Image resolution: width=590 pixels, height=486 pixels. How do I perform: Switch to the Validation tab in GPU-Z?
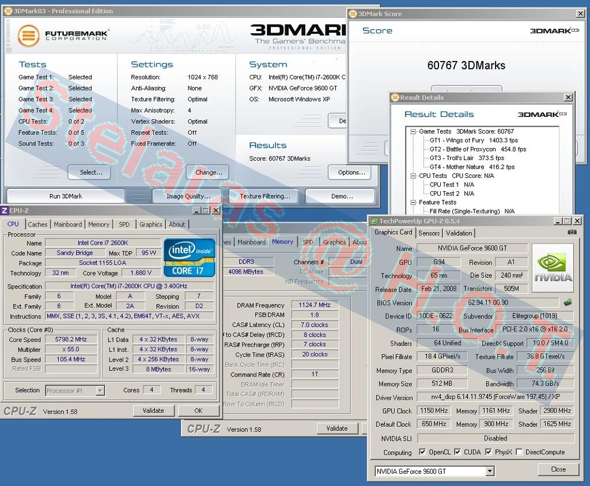[x=459, y=233]
